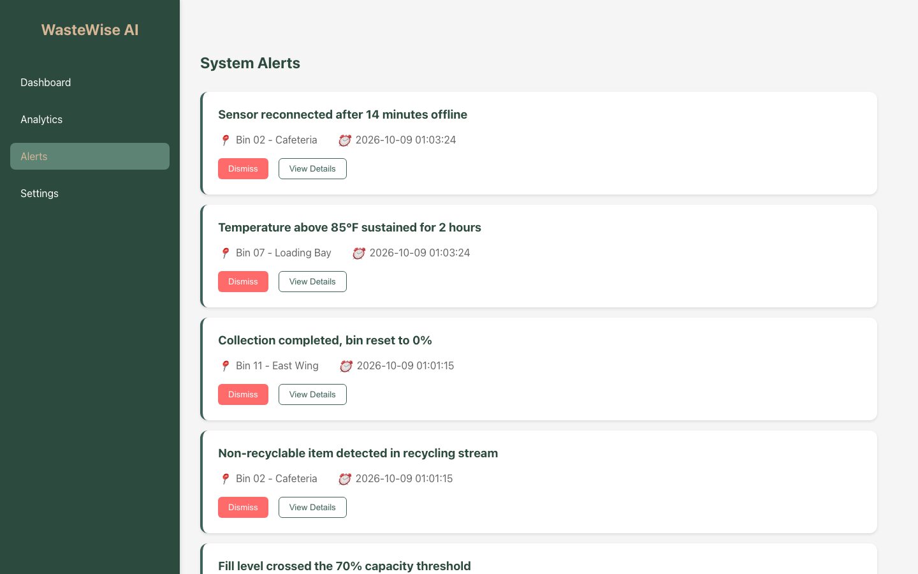View details for the Temperature above 85°F alert
This screenshot has width=918, height=574.
point(312,282)
